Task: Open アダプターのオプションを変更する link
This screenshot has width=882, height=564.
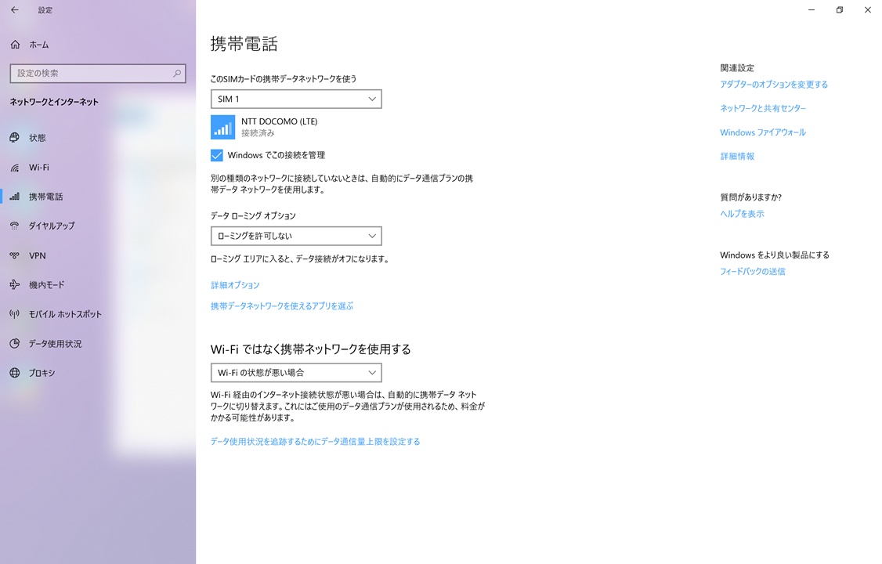Action: click(x=774, y=85)
